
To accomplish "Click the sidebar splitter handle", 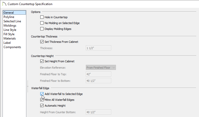I will 28,86.
